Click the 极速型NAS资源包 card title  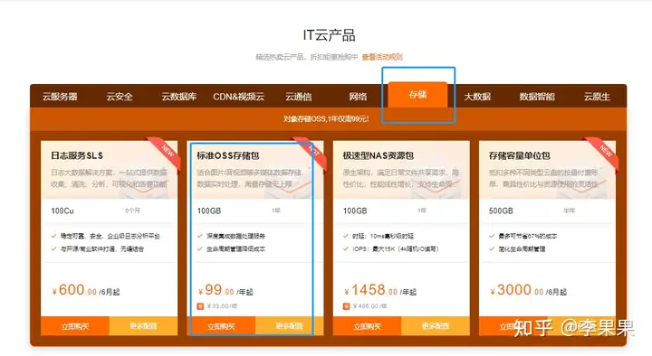pyautogui.click(x=378, y=155)
